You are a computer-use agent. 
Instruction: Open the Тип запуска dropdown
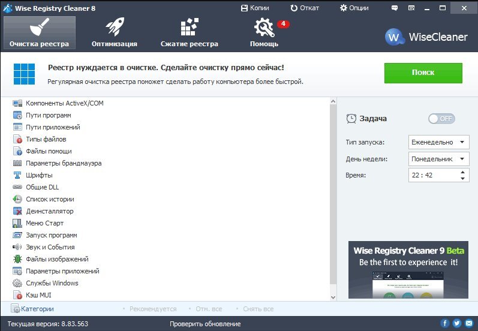point(438,142)
